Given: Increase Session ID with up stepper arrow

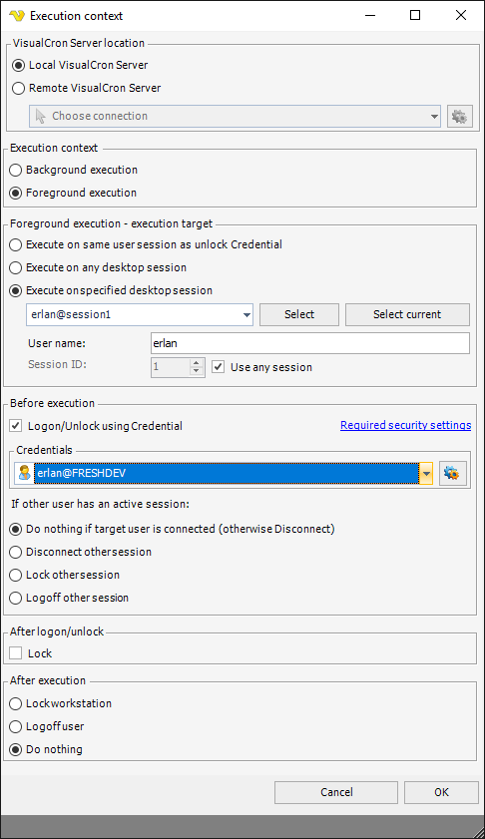Looking at the screenshot, I should pyautogui.click(x=197, y=363).
